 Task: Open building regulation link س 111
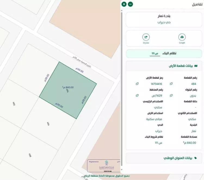[x=155, y=54]
